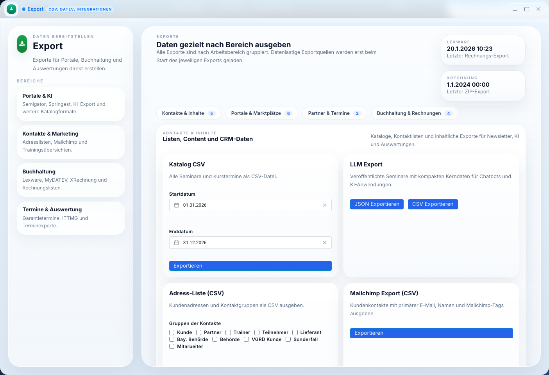The height and width of the screenshot is (375, 549).
Task: Click the CSV Exportieren button
Action: pos(433,204)
